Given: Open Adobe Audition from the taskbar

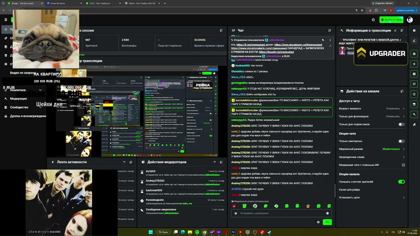Looking at the screenshot, I should pyautogui.click(x=233, y=232).
